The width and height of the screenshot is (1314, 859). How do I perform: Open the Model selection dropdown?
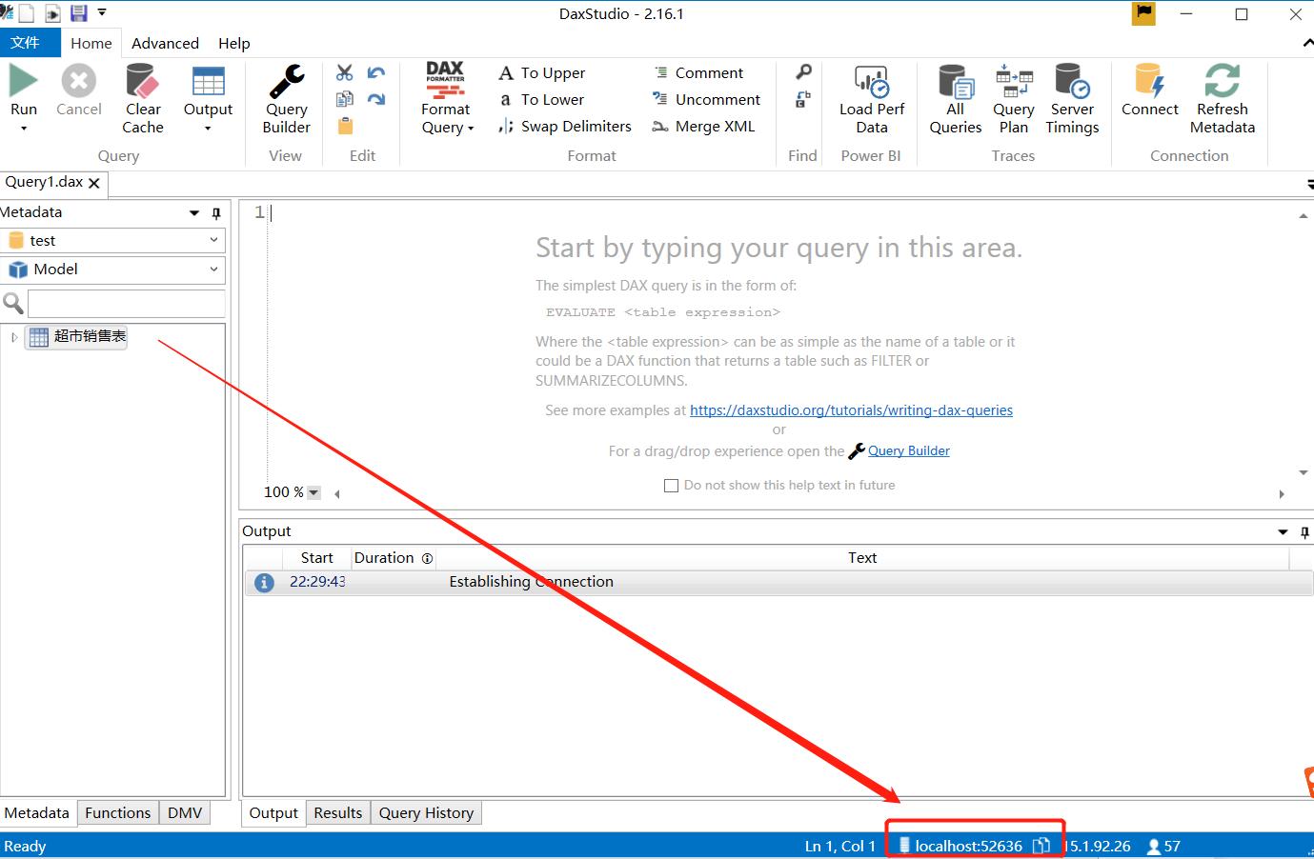[x=213, y=270]
